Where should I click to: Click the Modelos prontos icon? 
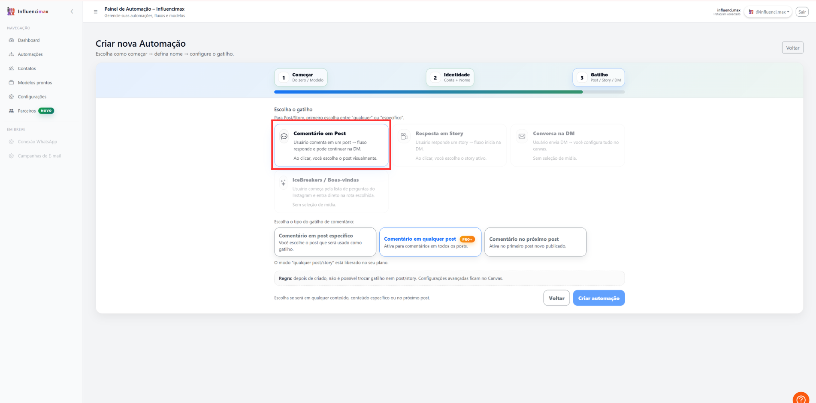[x=12, y=83]
